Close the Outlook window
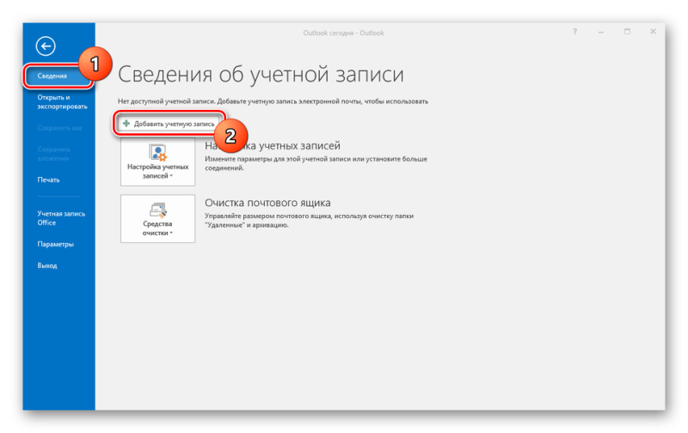The image size is (688, 433). 653,32
